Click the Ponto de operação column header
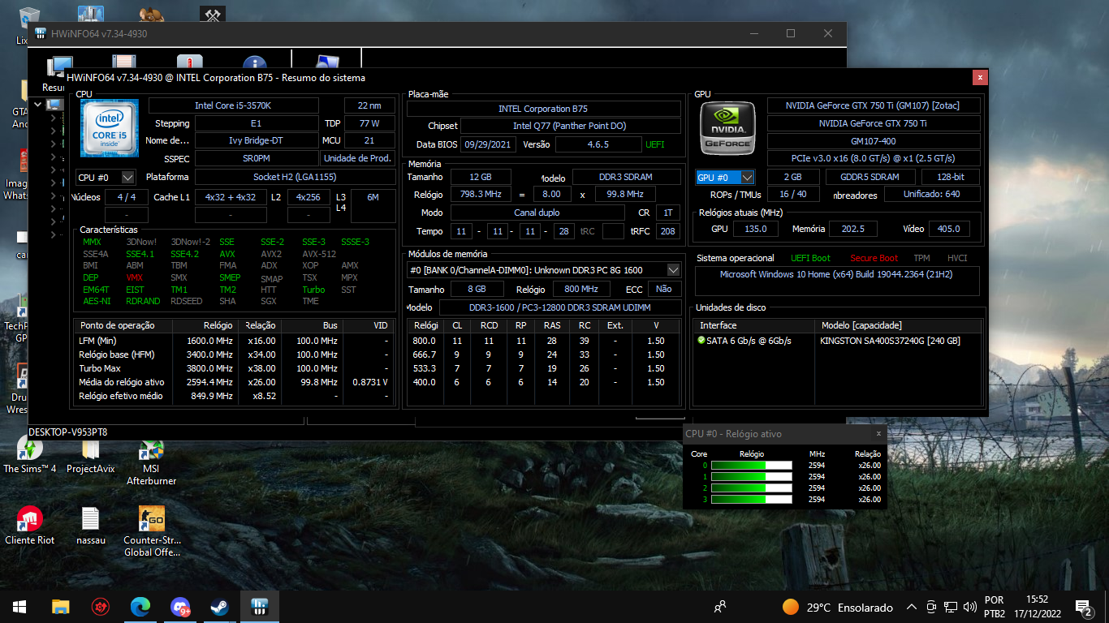Viewport: 1109px width, 623px height. (123, 325)
